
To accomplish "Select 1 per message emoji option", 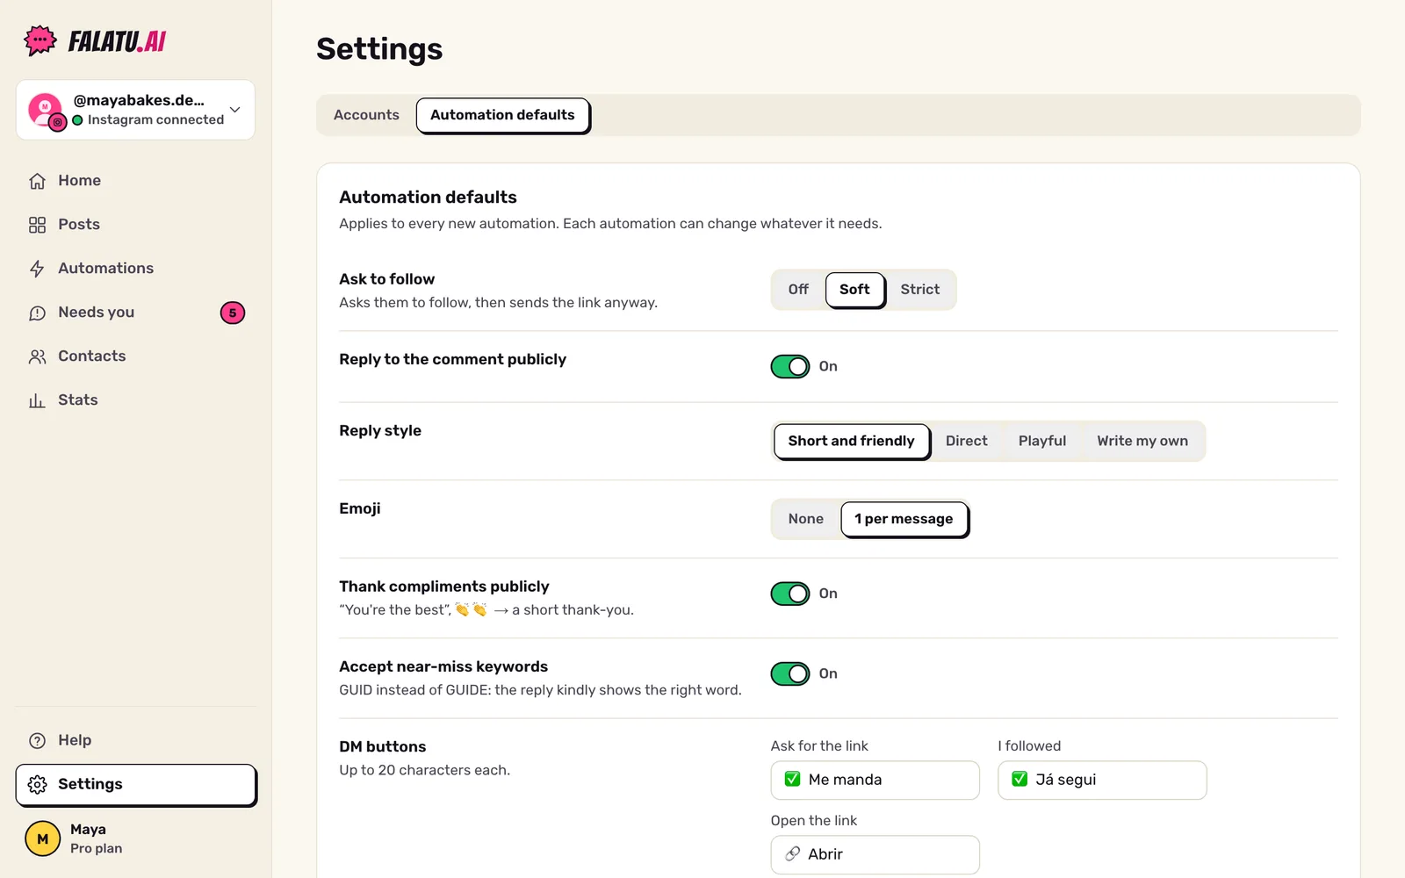I will 904,520.
